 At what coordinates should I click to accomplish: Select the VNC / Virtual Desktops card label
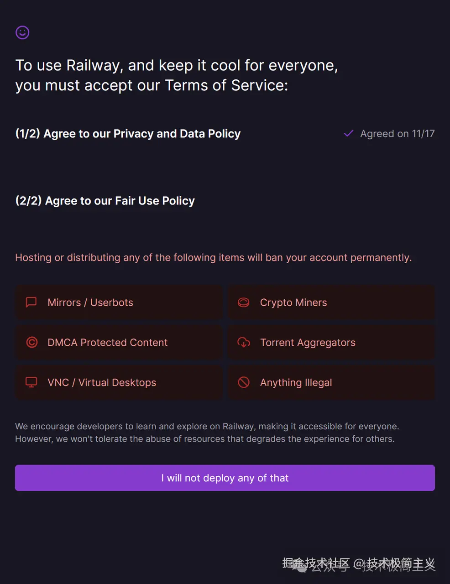102,382
